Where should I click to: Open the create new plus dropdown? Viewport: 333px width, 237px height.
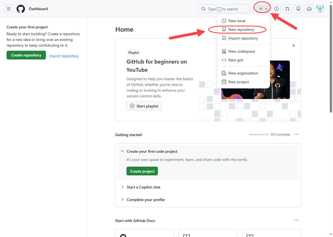263,9
